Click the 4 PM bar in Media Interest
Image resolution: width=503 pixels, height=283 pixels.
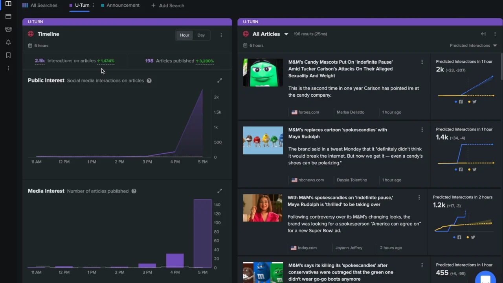[x=175, y=261]
